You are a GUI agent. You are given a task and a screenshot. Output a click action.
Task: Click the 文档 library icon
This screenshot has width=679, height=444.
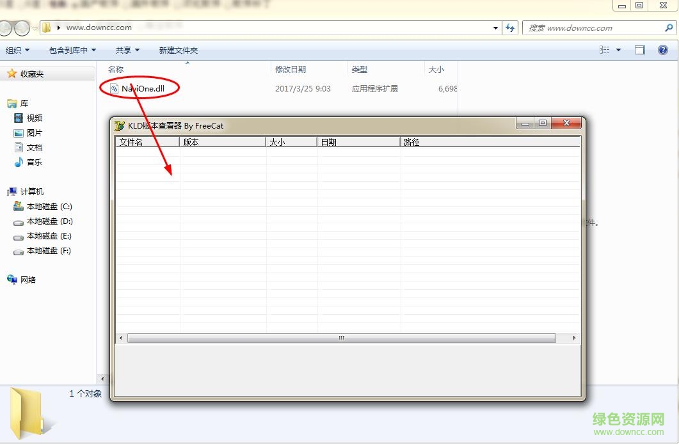click(18, 148)
